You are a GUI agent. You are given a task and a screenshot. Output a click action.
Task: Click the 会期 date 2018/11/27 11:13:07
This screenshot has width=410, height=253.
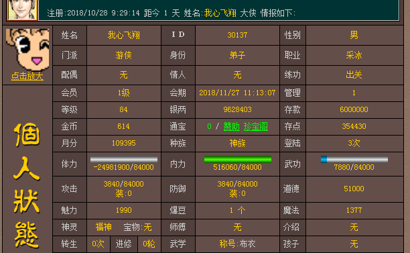[x=237, y=93]
